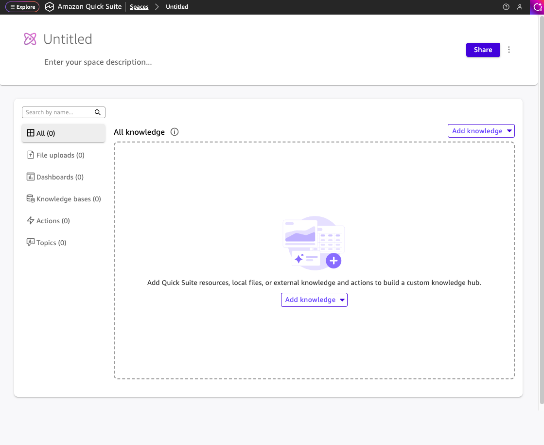Screen dimensions: 544x445
Task: Click the Spaces breadcrumb link
Action: [139, 7]
